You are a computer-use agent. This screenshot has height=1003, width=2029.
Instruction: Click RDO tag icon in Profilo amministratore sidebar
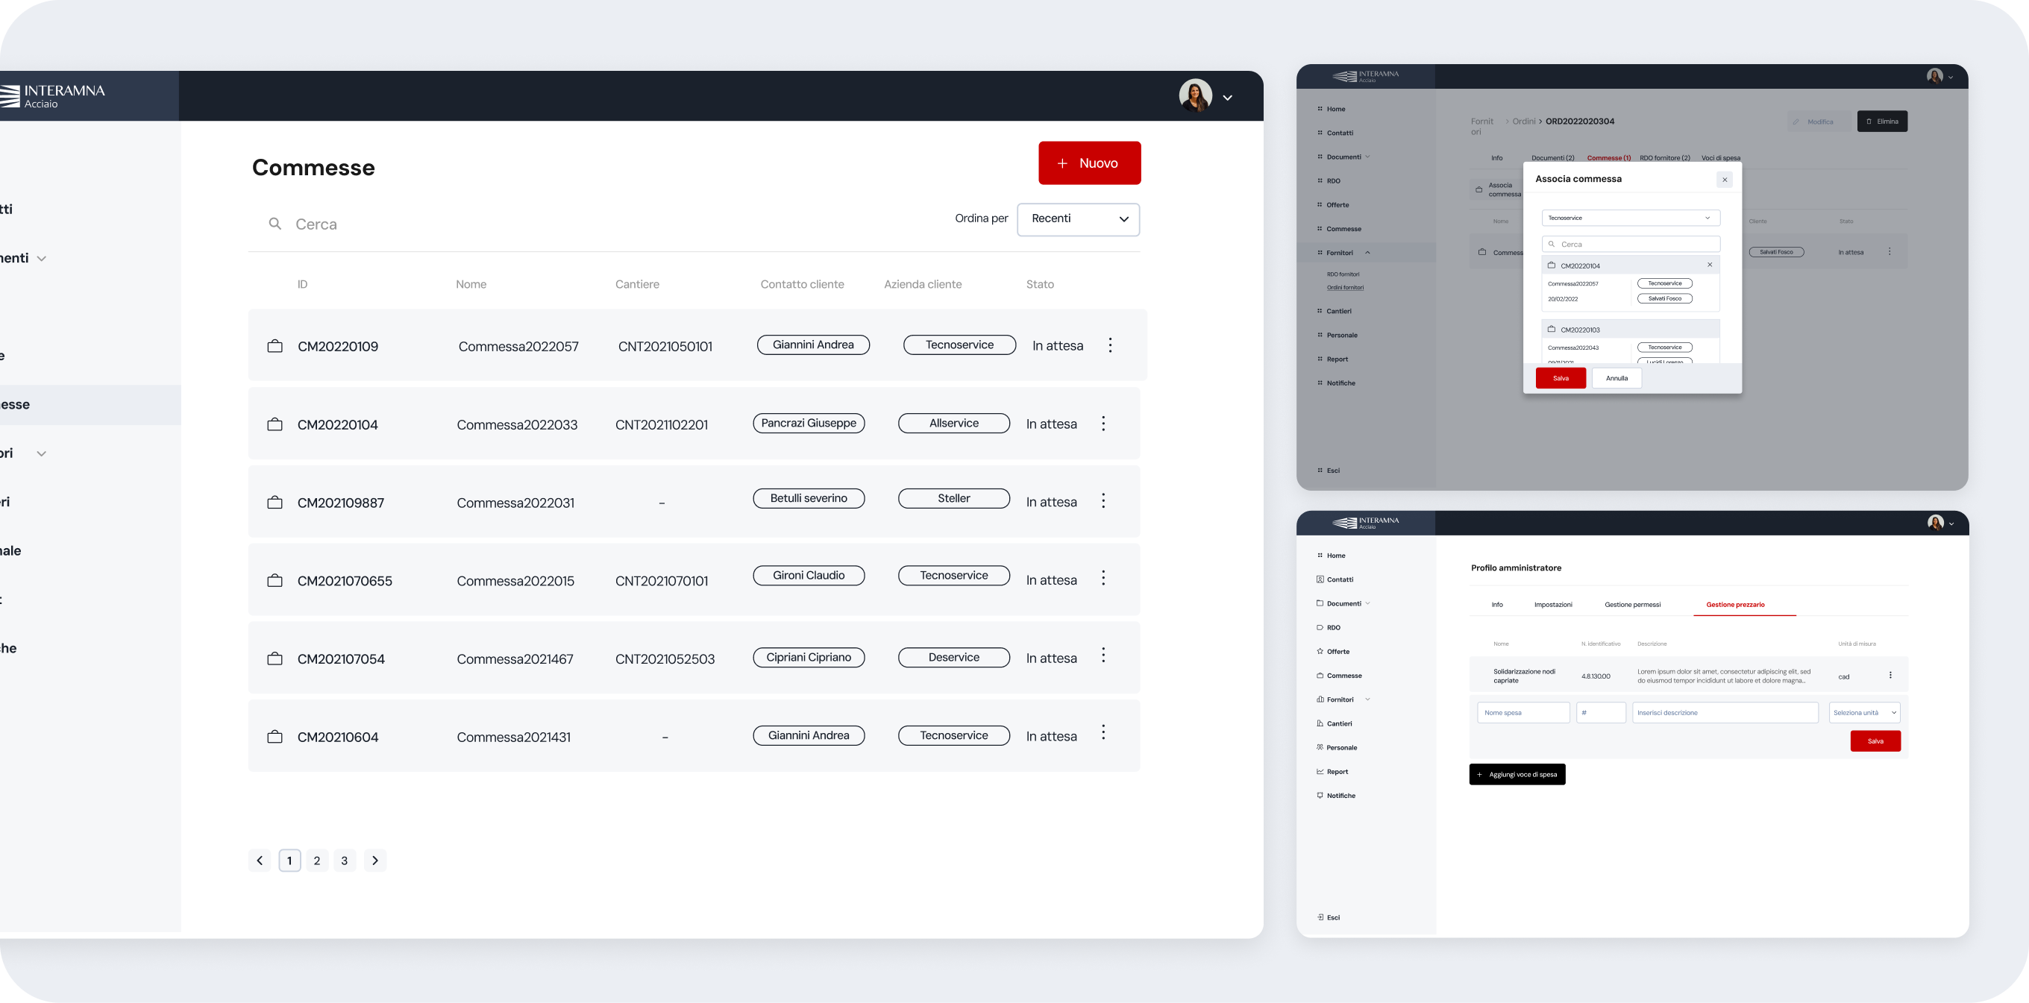coord(1320,627)
